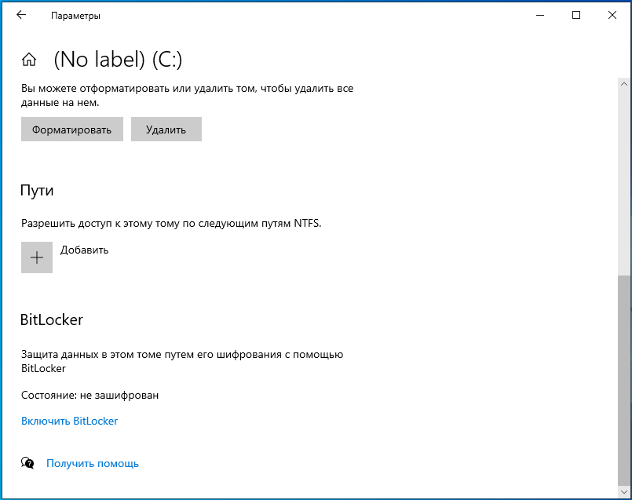Screen dimensions: 632x500
Task: Open the Включить BitLocker link
Action: [69, 421]
